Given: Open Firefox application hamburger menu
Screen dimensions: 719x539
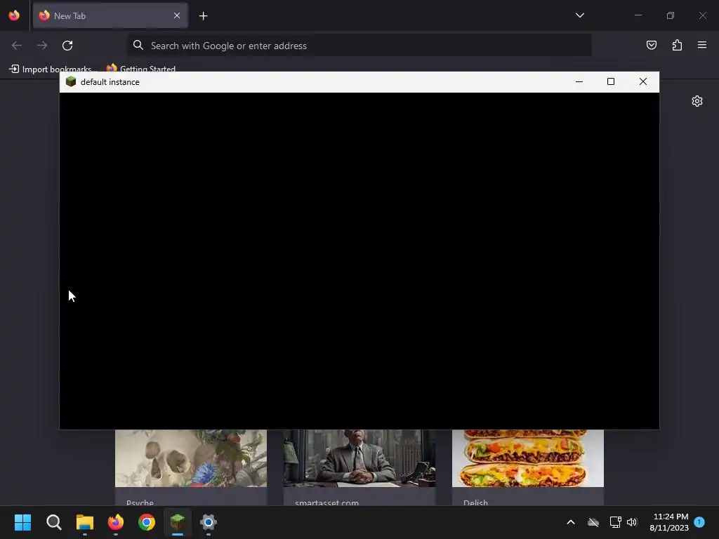Looking at the screenshot, I should coord(702,45).
